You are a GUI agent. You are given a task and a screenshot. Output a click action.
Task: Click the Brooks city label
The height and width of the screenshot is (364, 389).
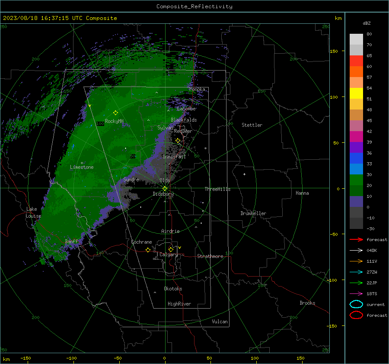tap(307, 303)
